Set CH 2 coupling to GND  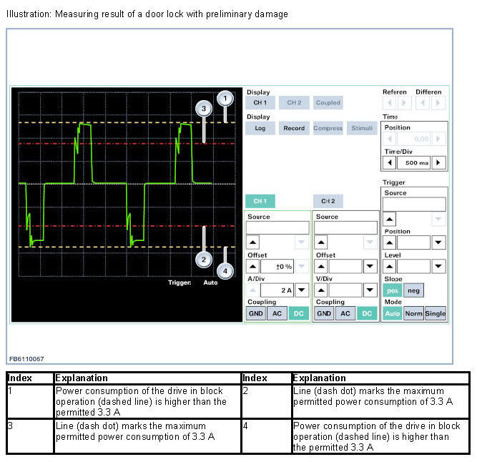click(324, 313)
